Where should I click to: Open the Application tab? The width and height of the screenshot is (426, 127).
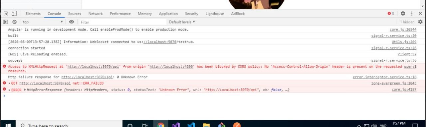point(168,14)
